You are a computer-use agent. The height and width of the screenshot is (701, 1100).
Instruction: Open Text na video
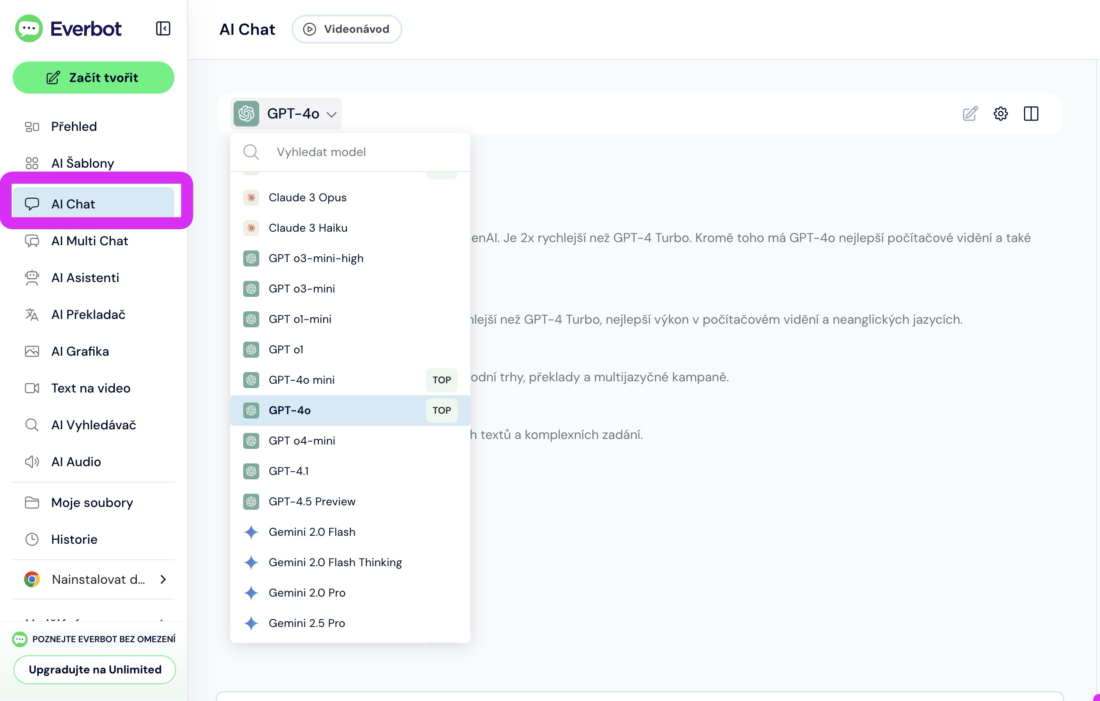[x=93, y=388]
